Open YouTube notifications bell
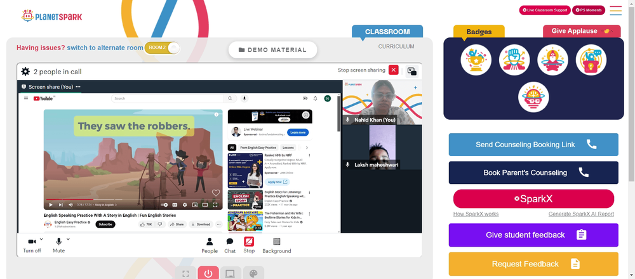635x279 pixels. [x=316, y=98]
